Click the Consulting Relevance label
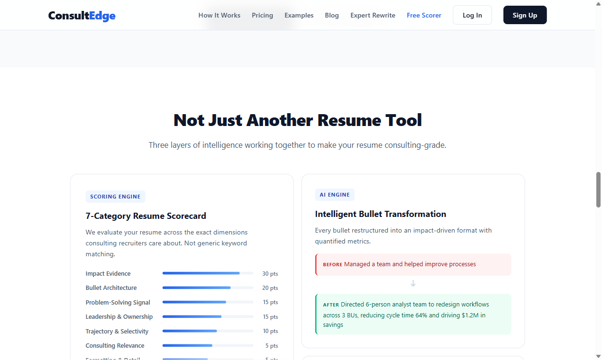 click(x=115, y=346)
